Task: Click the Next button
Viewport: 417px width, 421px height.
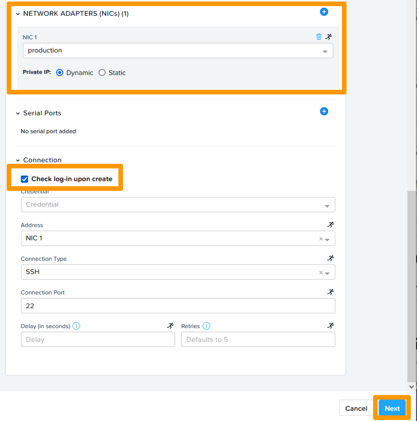Action: tap(392, 408)
